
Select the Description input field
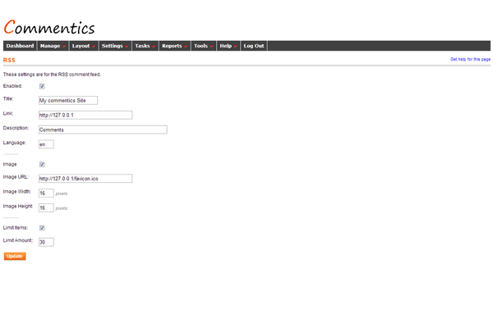tap(103, 130)
